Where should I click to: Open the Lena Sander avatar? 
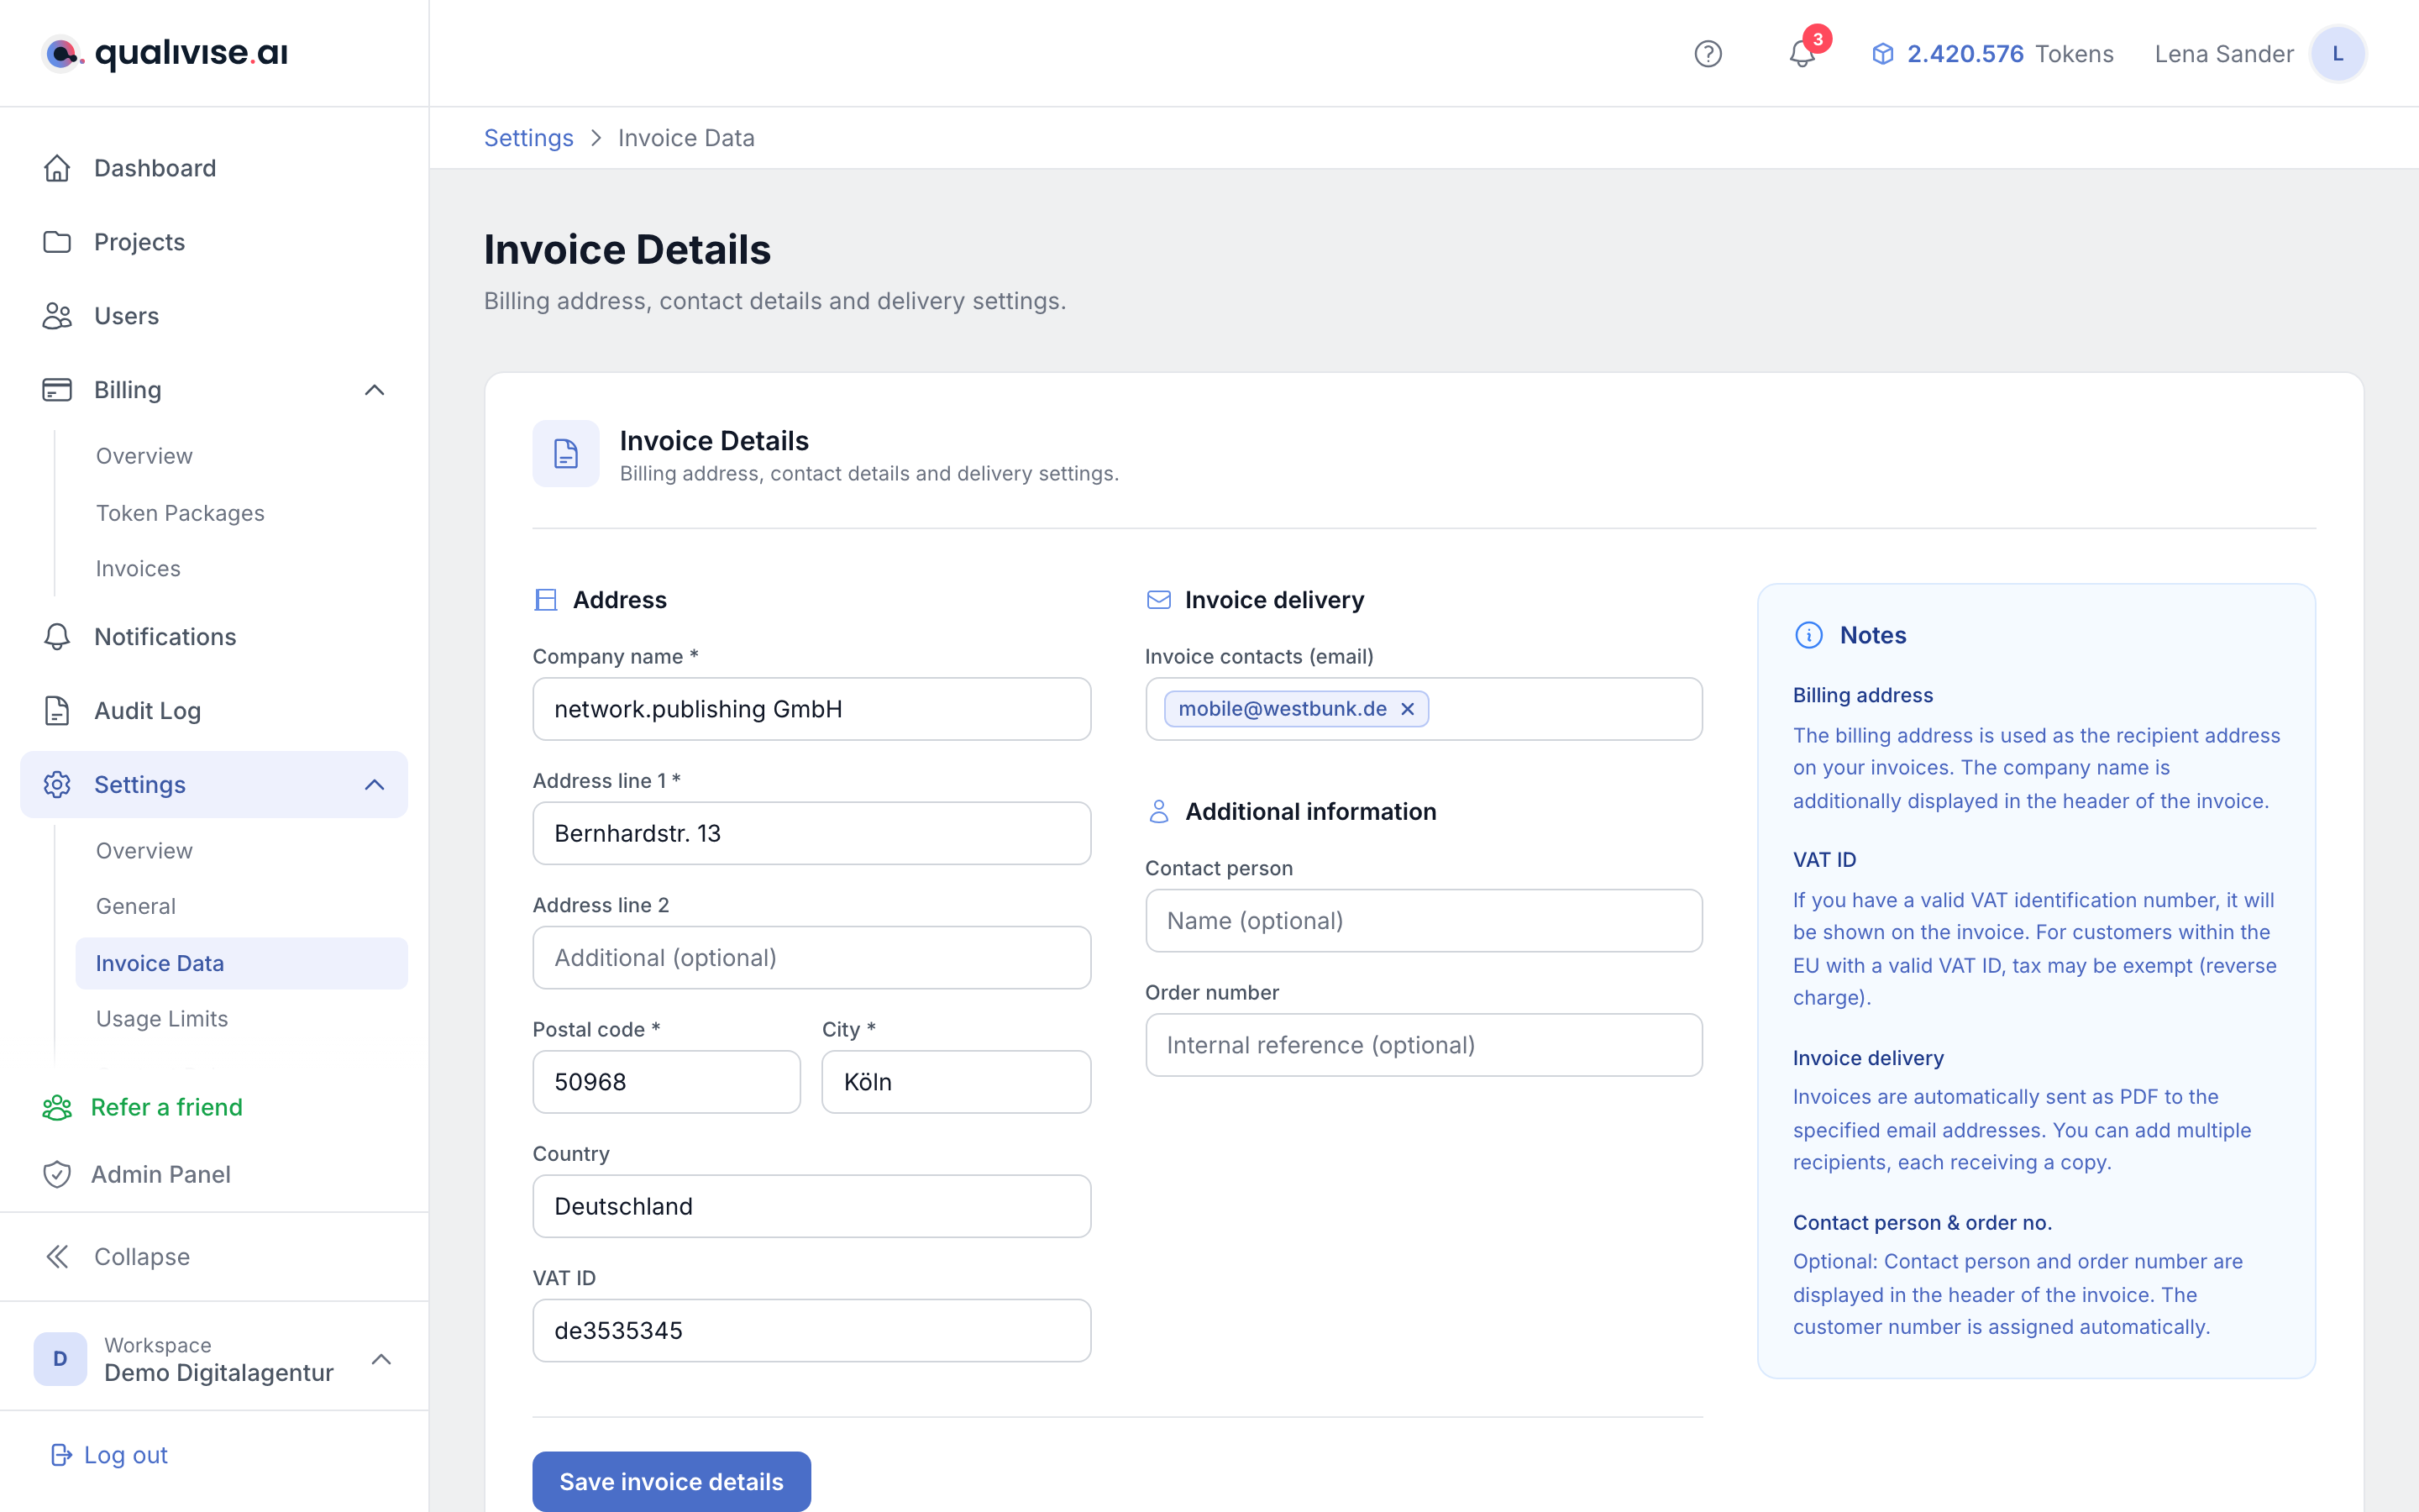pyautogui.click(x=2337, y=54)
